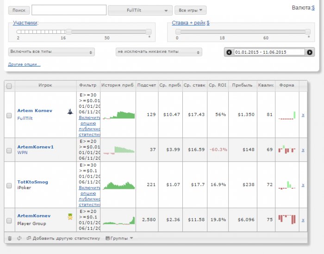The width and height of the screenshot is (324, 254).
Task: Click the stake slider left handle
Action: (x=178, y=32)
